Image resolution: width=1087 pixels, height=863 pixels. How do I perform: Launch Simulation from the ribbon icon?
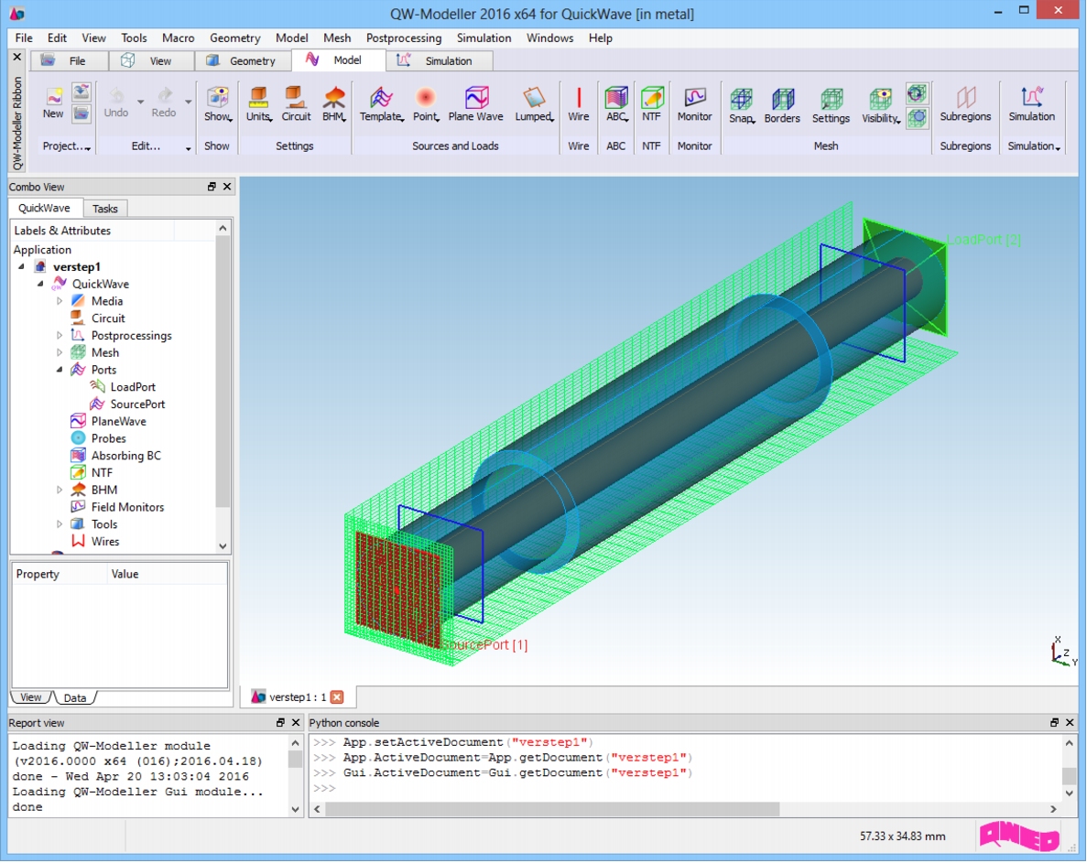tap(1031, 104)
